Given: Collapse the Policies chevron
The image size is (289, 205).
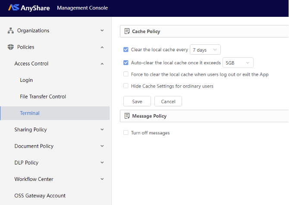Looking at the screenshot, I should (102, 47).
